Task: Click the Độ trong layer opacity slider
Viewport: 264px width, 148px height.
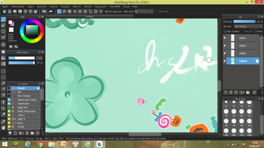Action: [x=244, y=22]
